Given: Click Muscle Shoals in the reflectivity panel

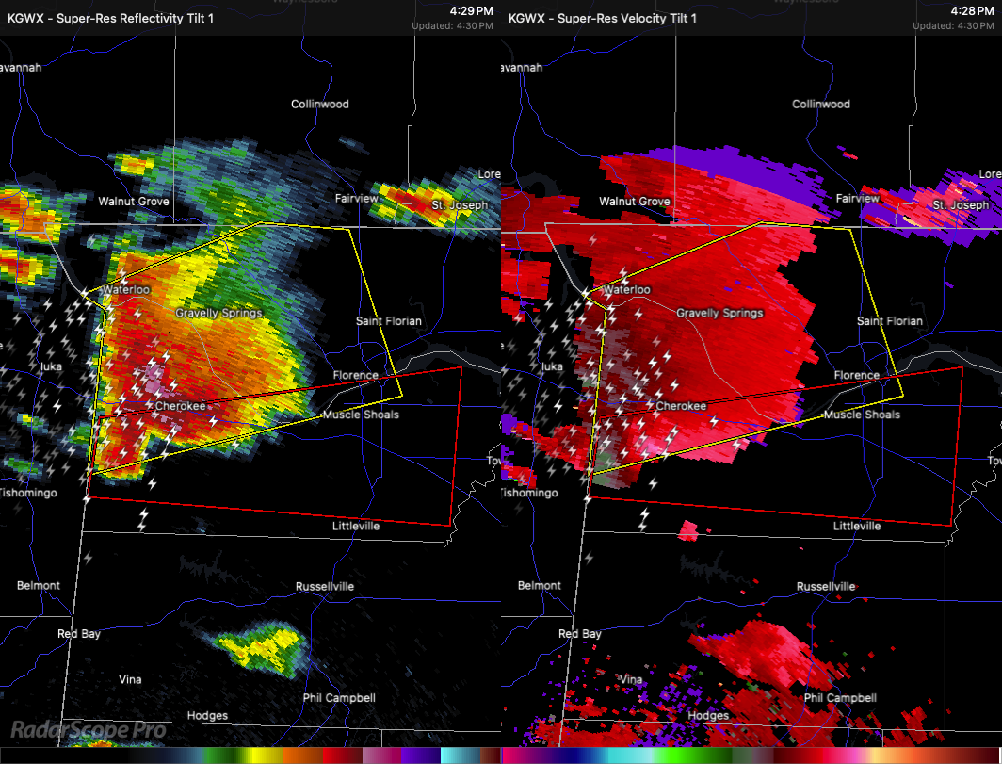Looking at the screenshot, I should point(361,415).
